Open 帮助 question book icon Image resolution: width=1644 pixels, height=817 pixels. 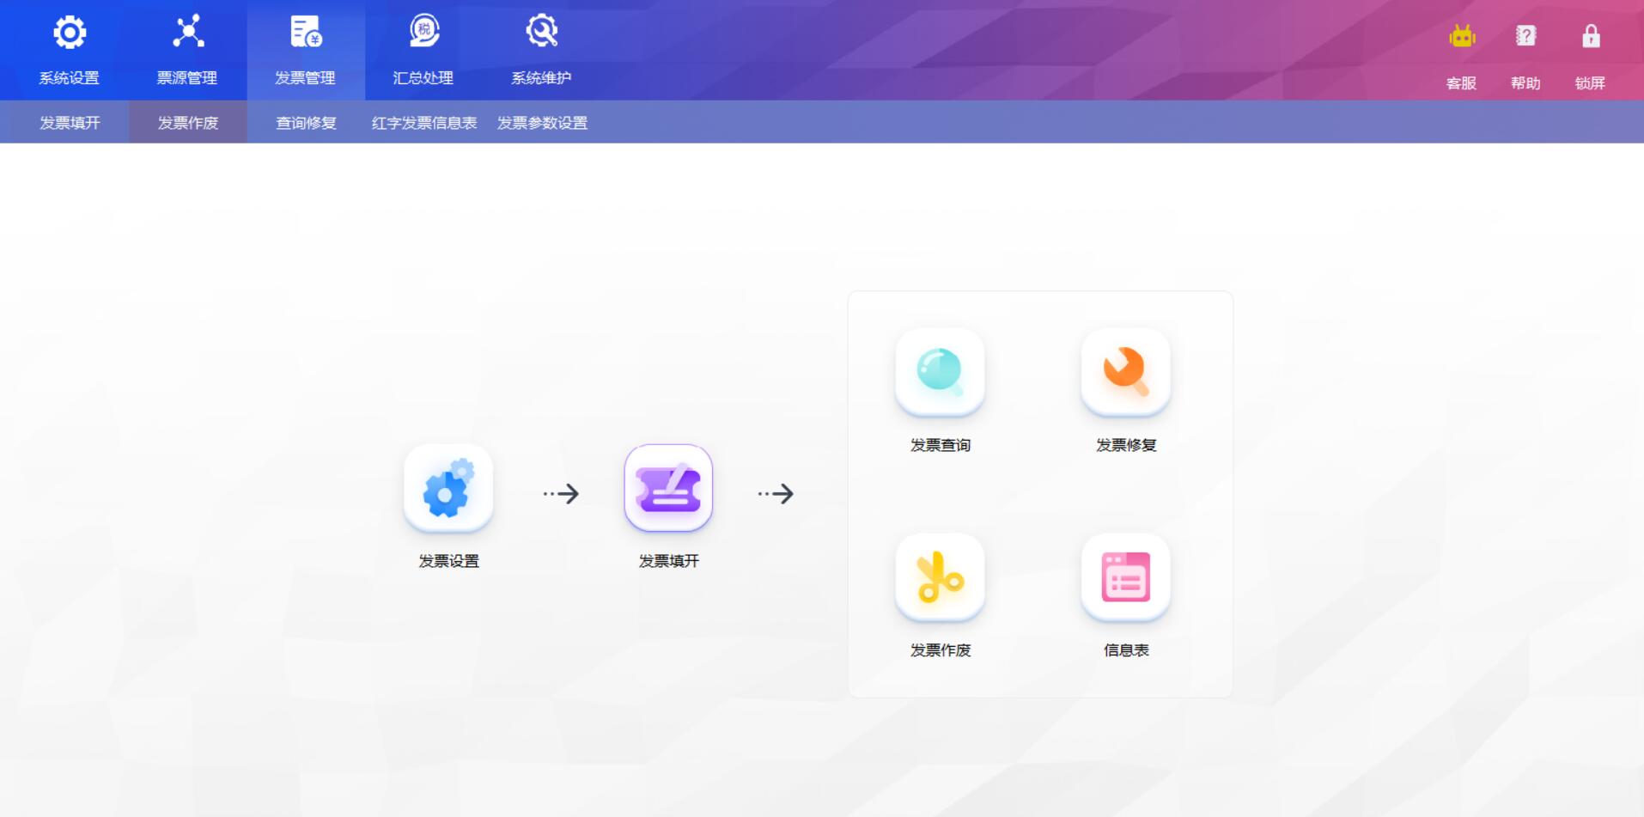tap(1525, 36)
